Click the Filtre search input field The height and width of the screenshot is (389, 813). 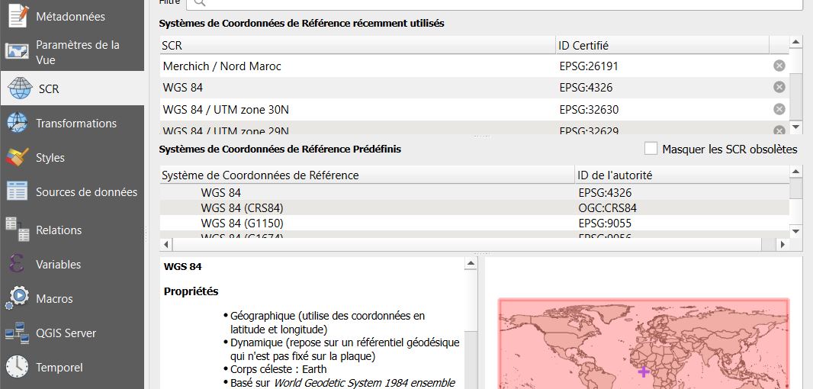495,3
